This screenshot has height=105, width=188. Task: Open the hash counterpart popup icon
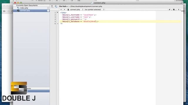click(179, 10)
